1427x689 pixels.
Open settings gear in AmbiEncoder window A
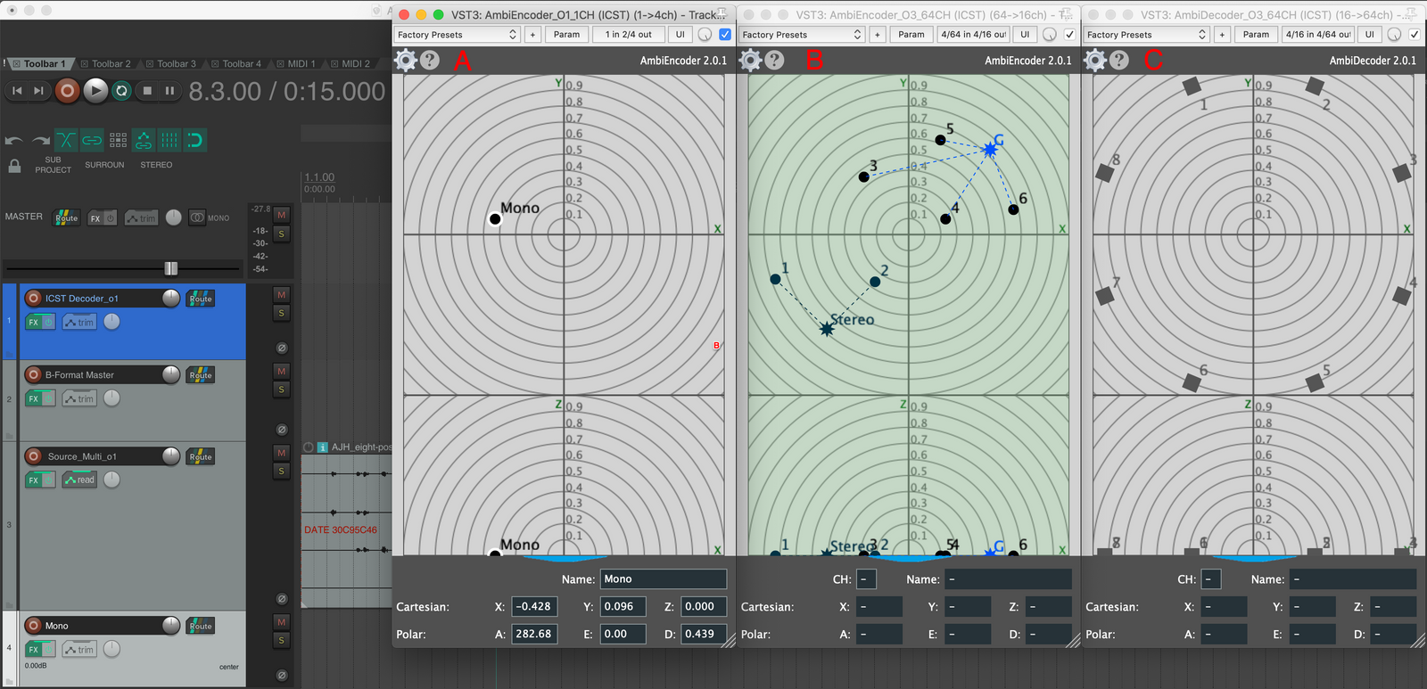click(x=406, y=60)
